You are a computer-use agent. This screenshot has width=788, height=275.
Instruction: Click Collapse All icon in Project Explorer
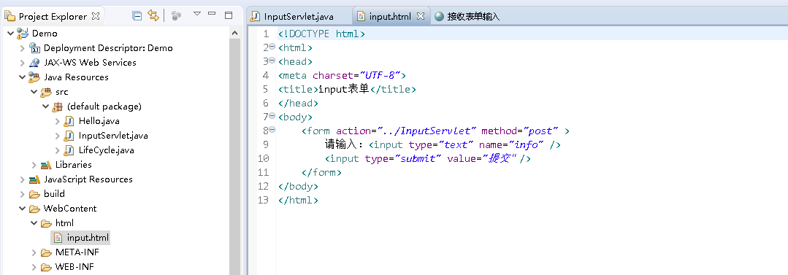click(x=137, y=15)
